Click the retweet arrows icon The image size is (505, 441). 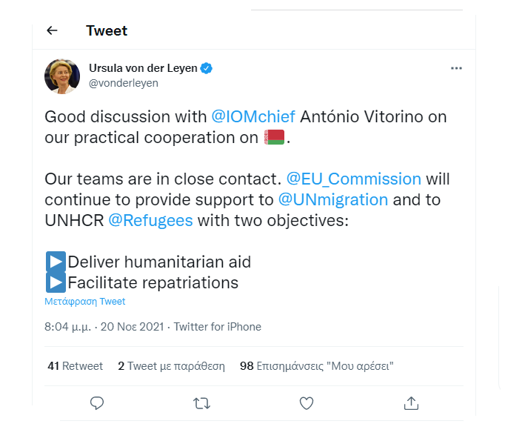tap(201, 403)
